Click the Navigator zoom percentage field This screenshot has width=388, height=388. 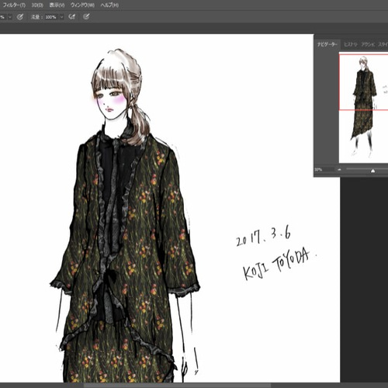point(324,170)
